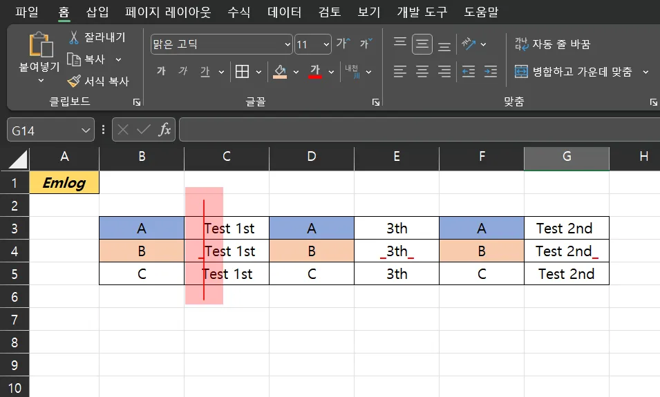This screenshot has height=397, width=660.
Task: Switch to the Page Layout (페이지 레이아웃) tab
Action: click(x=168, y=12)
